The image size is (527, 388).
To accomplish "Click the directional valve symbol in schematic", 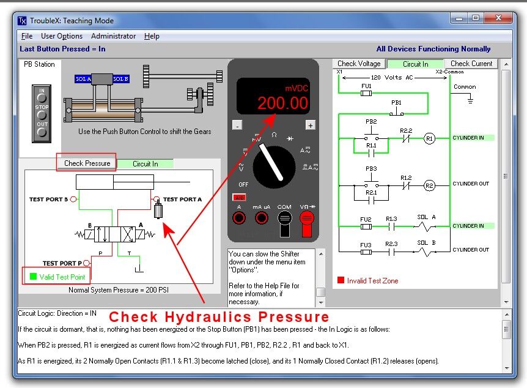I will [114, 234].
